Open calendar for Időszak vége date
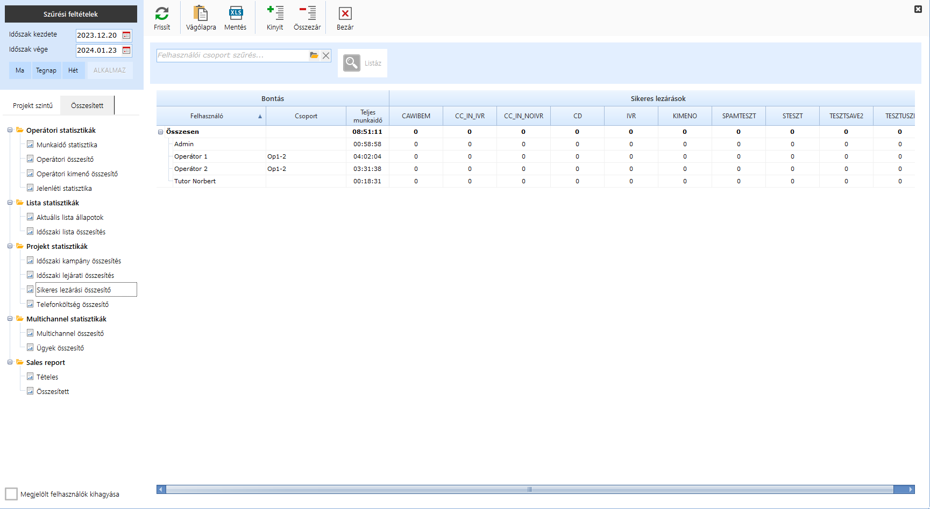Image resolution: width=930 pixels, height=509 pixels. pos(126,51)
